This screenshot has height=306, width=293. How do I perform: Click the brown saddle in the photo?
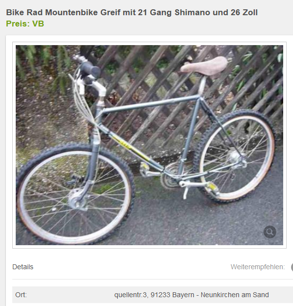point(205,67)
